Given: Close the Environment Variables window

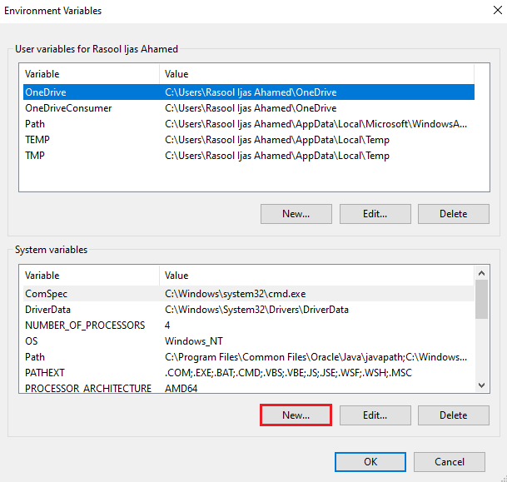Looking at the screenshot, I should (498, 10).
